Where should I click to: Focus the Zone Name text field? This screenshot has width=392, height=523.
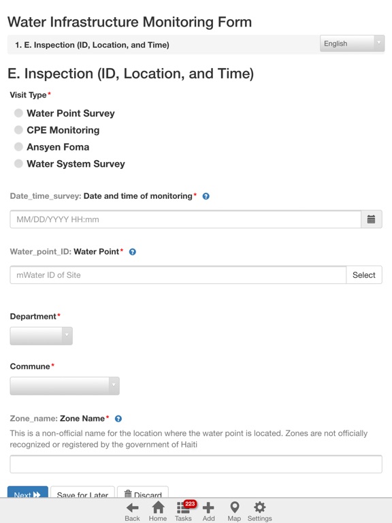(196, 464)
